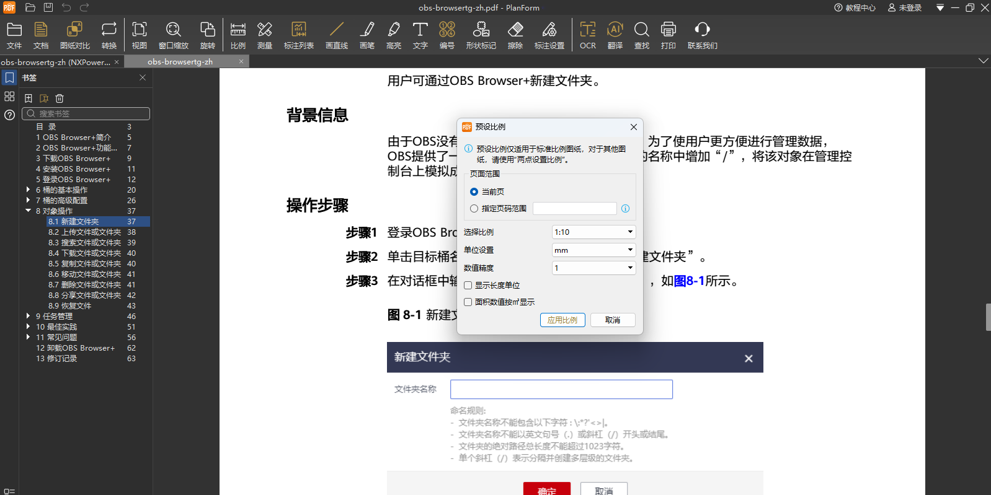Screen dimensions: 991x495
Task: Open the 标注列表 annotation list
Action: coord(298,35)
